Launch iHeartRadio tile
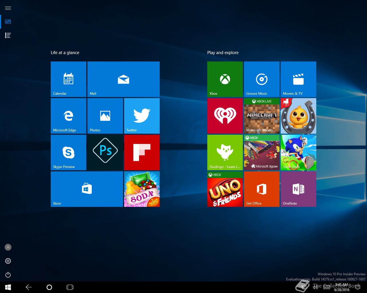The width and height of the screenshot is (367, 293). [225, 116]
